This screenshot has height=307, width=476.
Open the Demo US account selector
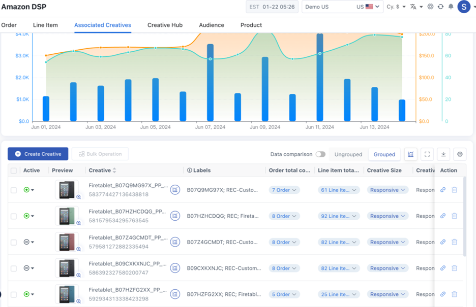[342, 7]
